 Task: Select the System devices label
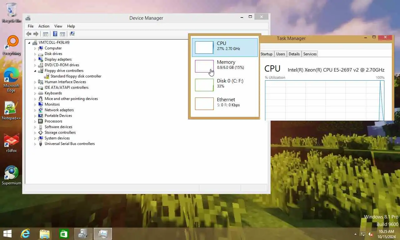pos(57,138)
